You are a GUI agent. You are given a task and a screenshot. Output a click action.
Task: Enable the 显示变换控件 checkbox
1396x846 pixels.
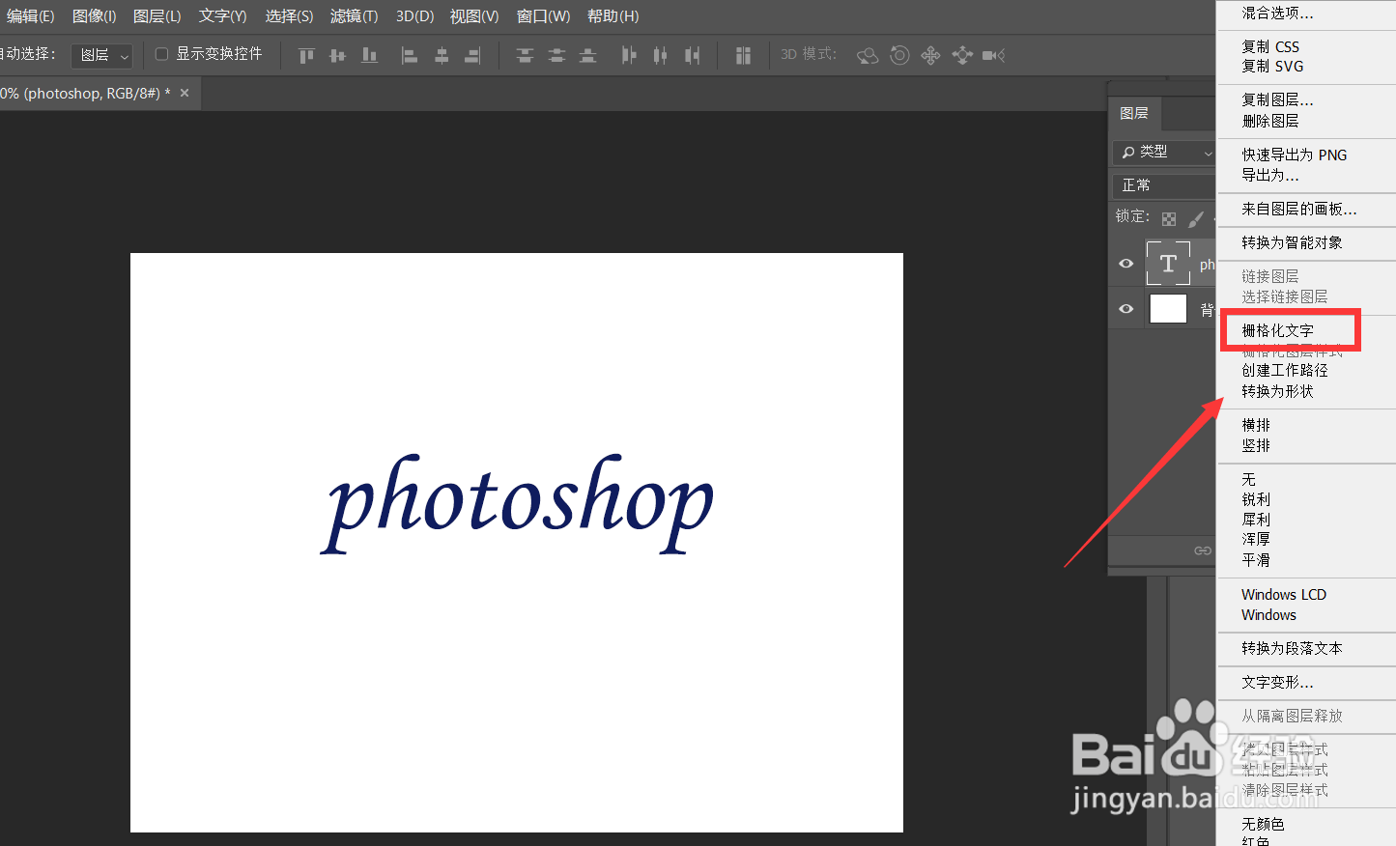tap(162, 54)
